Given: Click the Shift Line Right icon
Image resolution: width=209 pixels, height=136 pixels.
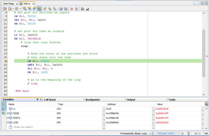Looking at the screenshot, I should pyautogui.click(x=65, y=9).
